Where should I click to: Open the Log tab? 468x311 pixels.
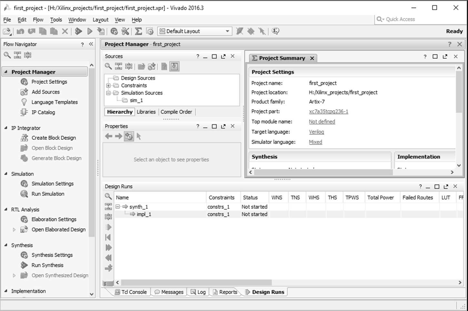point(198,292)
